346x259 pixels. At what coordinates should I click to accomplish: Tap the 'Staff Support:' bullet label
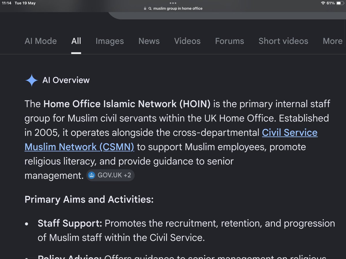click(70, 224)
